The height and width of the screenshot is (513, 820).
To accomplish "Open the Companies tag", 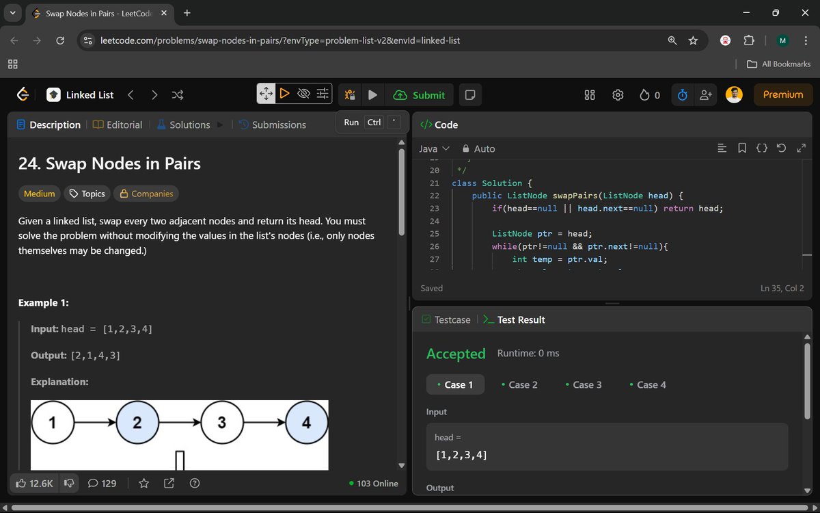I will (146, 194).
